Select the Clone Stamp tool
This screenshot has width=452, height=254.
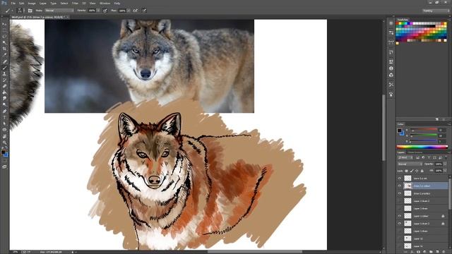(4, 74)
